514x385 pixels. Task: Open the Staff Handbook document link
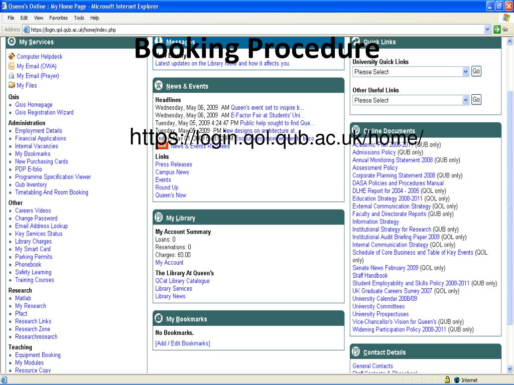click(370, 276)
